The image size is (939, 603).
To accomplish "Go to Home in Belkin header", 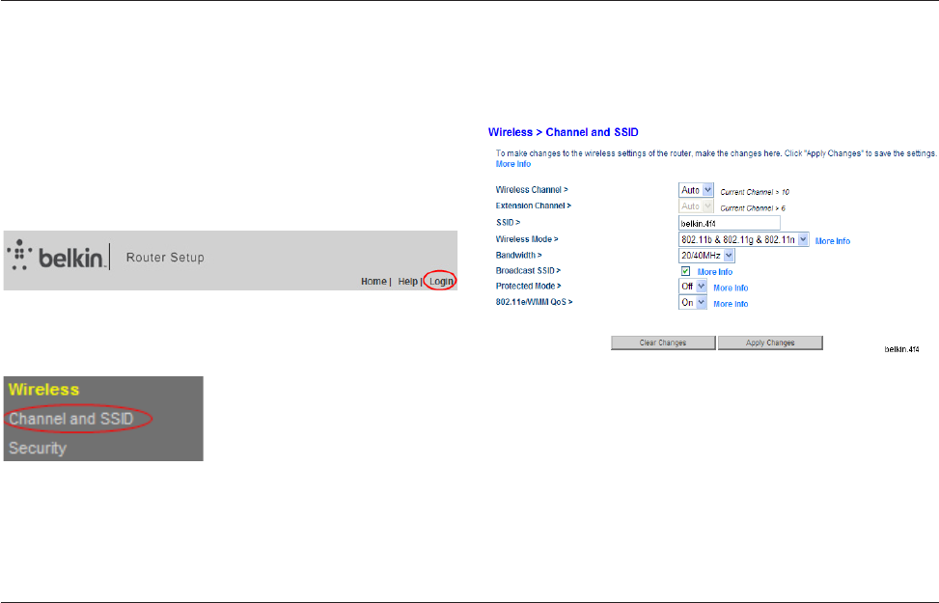I will click(373, 282).
